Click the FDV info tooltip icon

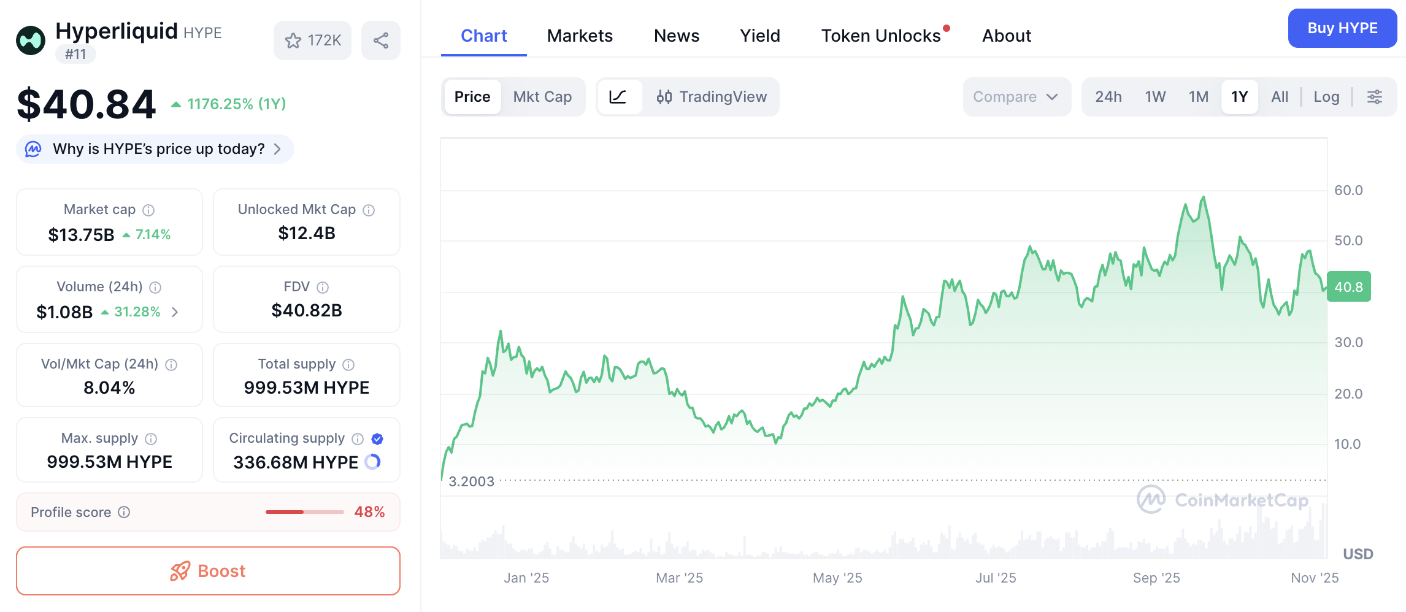(x=324, y=286)
